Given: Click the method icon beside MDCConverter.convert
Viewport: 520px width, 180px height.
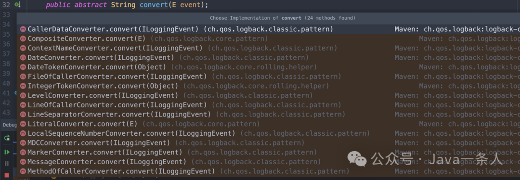Looking at the screenshot, I should tap(23, 143).
